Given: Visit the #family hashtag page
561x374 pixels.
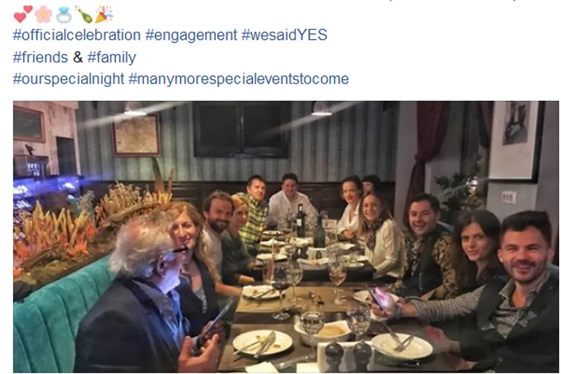Looking at the screenshot, I should [x=112, y=57].
